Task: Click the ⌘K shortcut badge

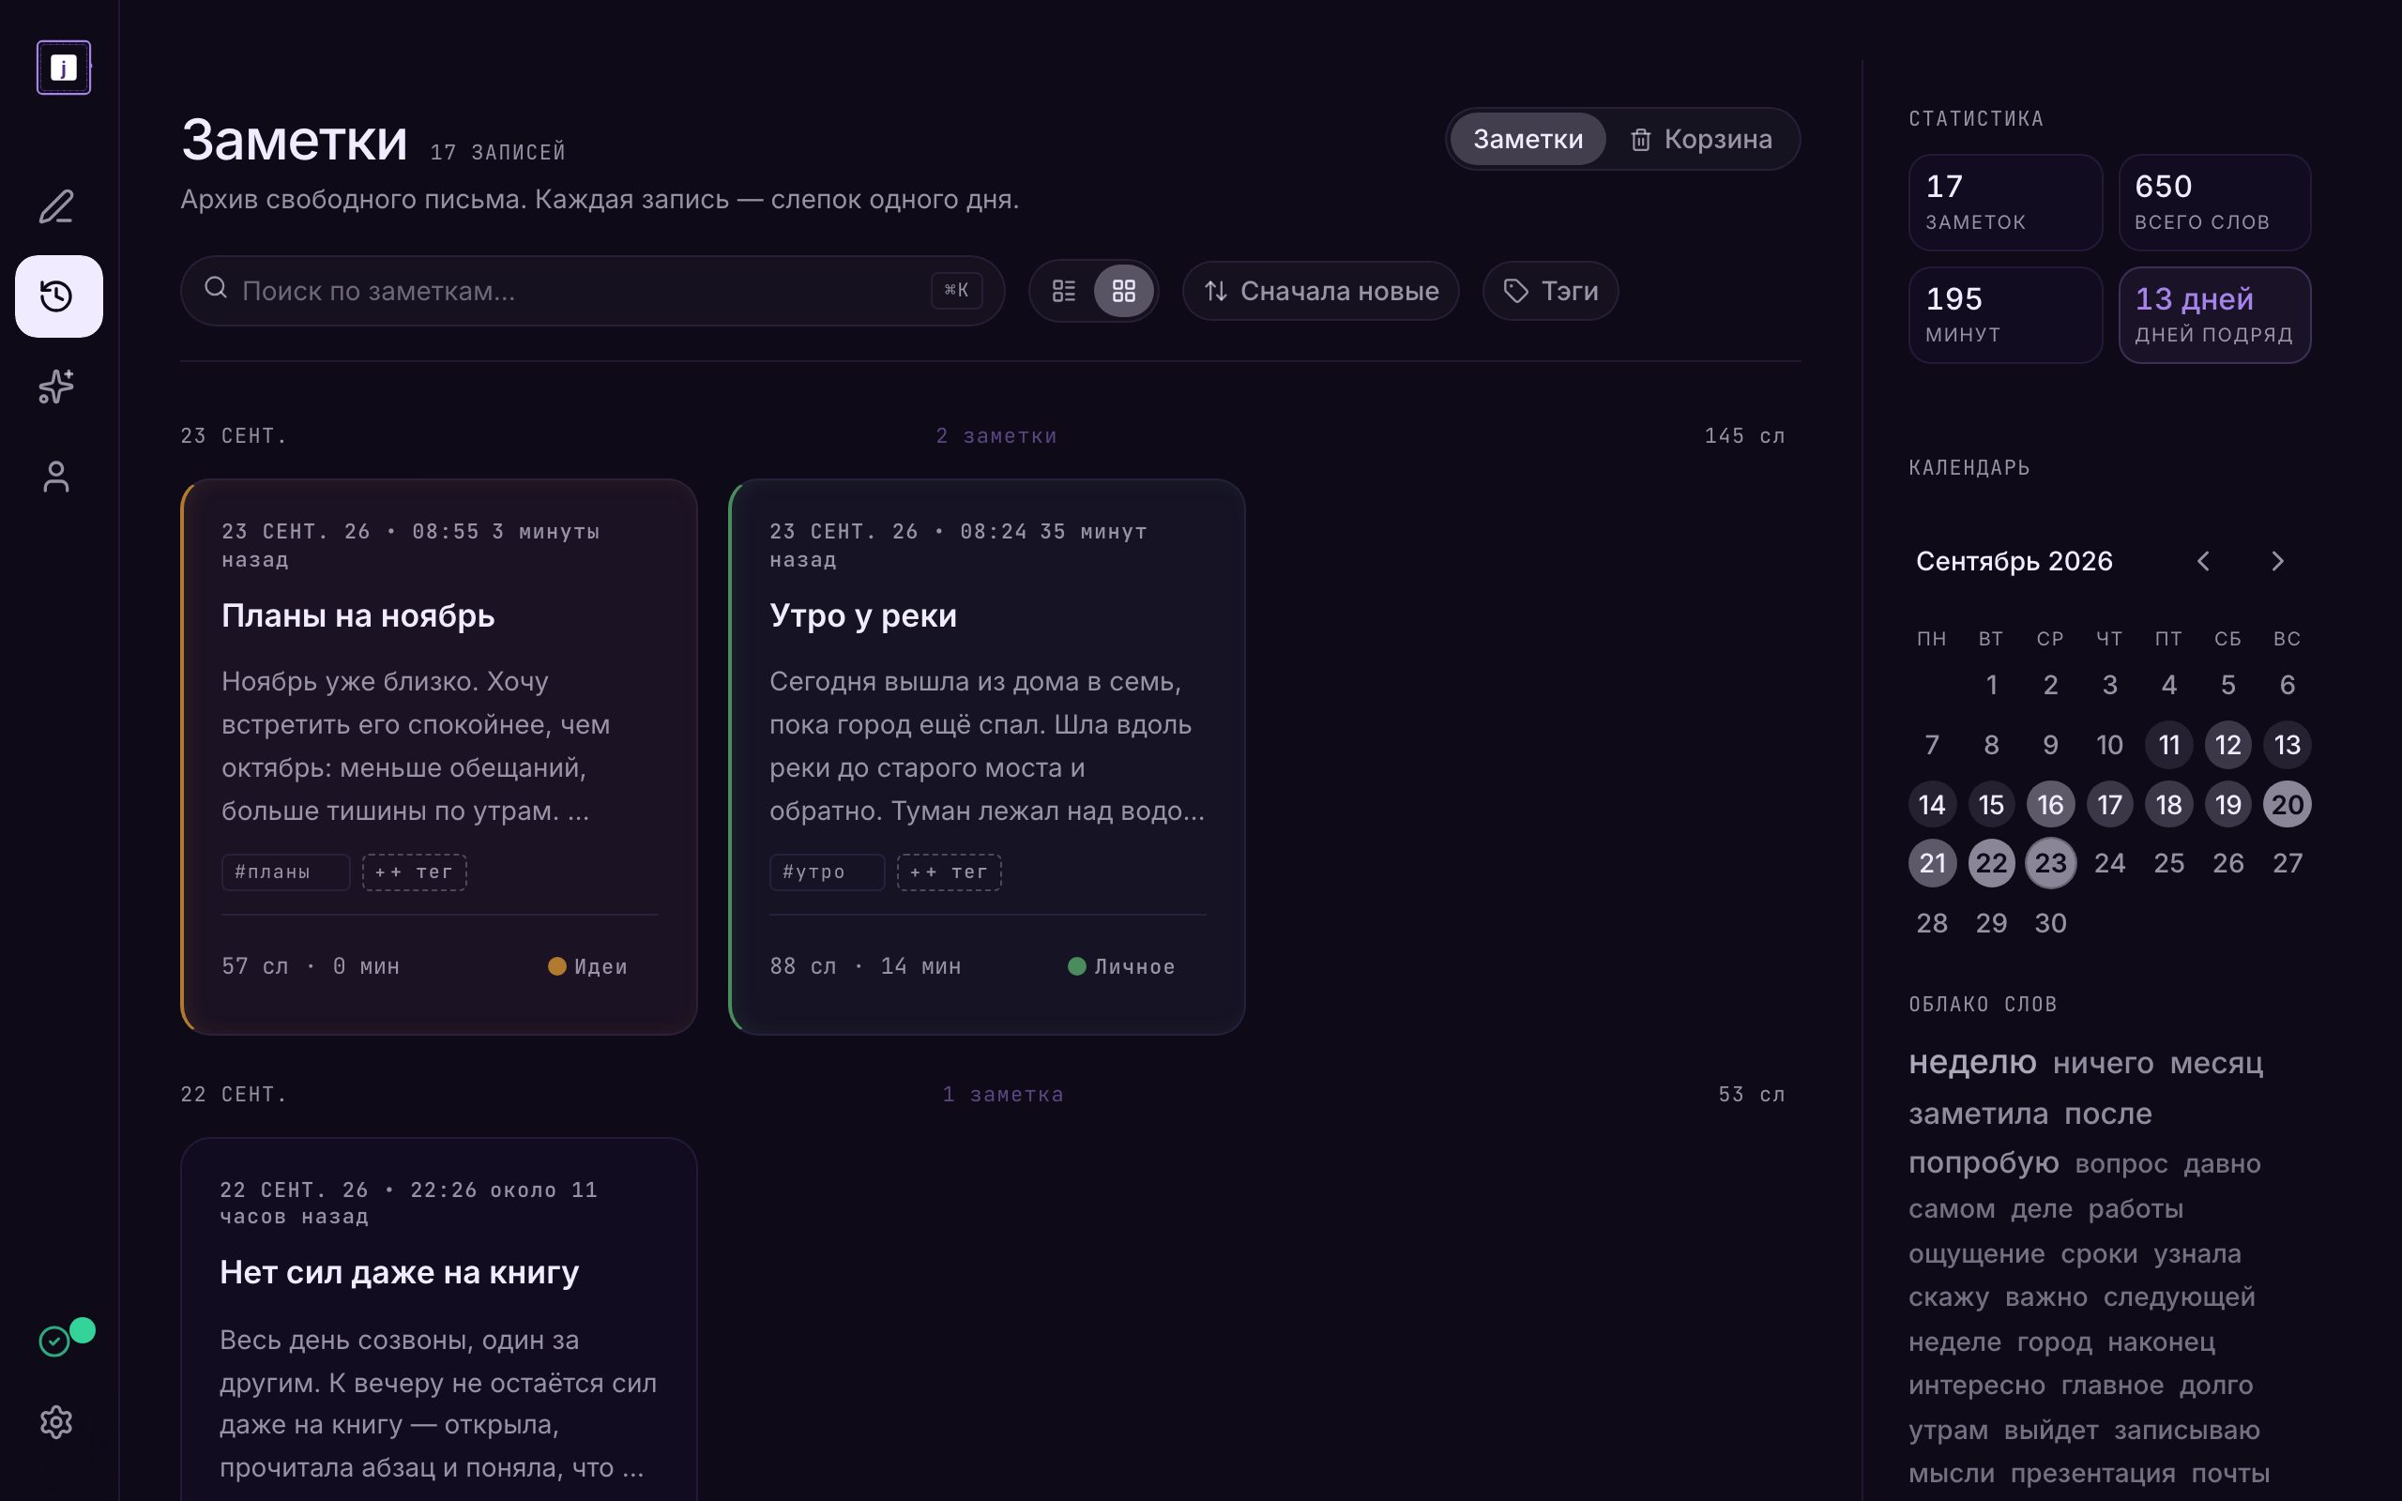Action: [x=956, y=290]
